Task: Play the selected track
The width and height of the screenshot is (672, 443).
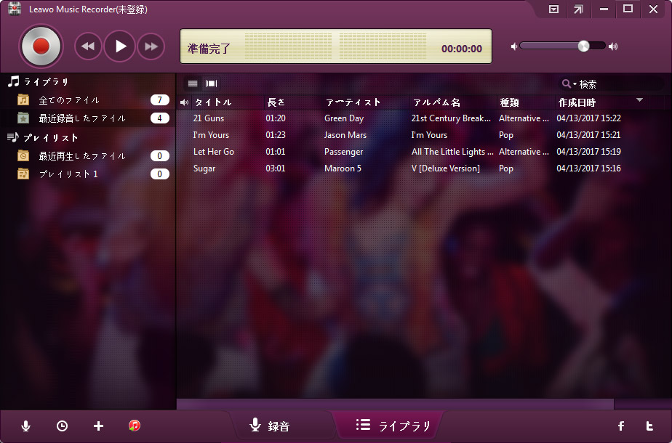Action: (x=119, y=46)
